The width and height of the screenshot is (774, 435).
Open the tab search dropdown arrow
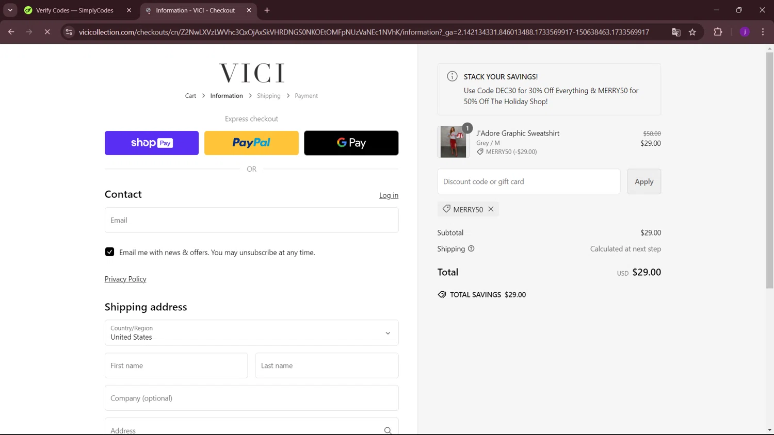coord(10,10)
